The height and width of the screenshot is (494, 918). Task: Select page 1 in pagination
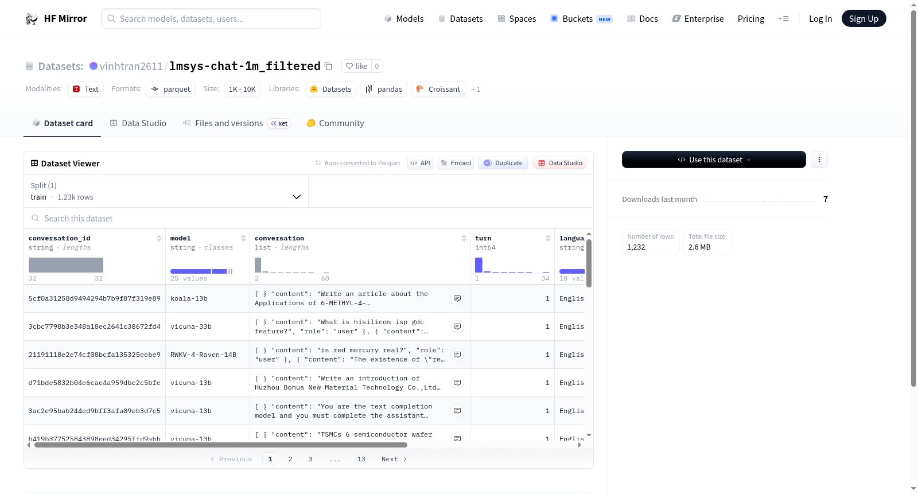point(270,459)
